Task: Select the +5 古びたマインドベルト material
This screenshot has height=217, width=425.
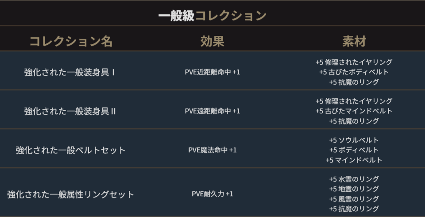Action: [354, 111]
